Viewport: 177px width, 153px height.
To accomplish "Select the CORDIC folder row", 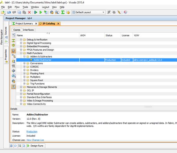I will 97,67.
